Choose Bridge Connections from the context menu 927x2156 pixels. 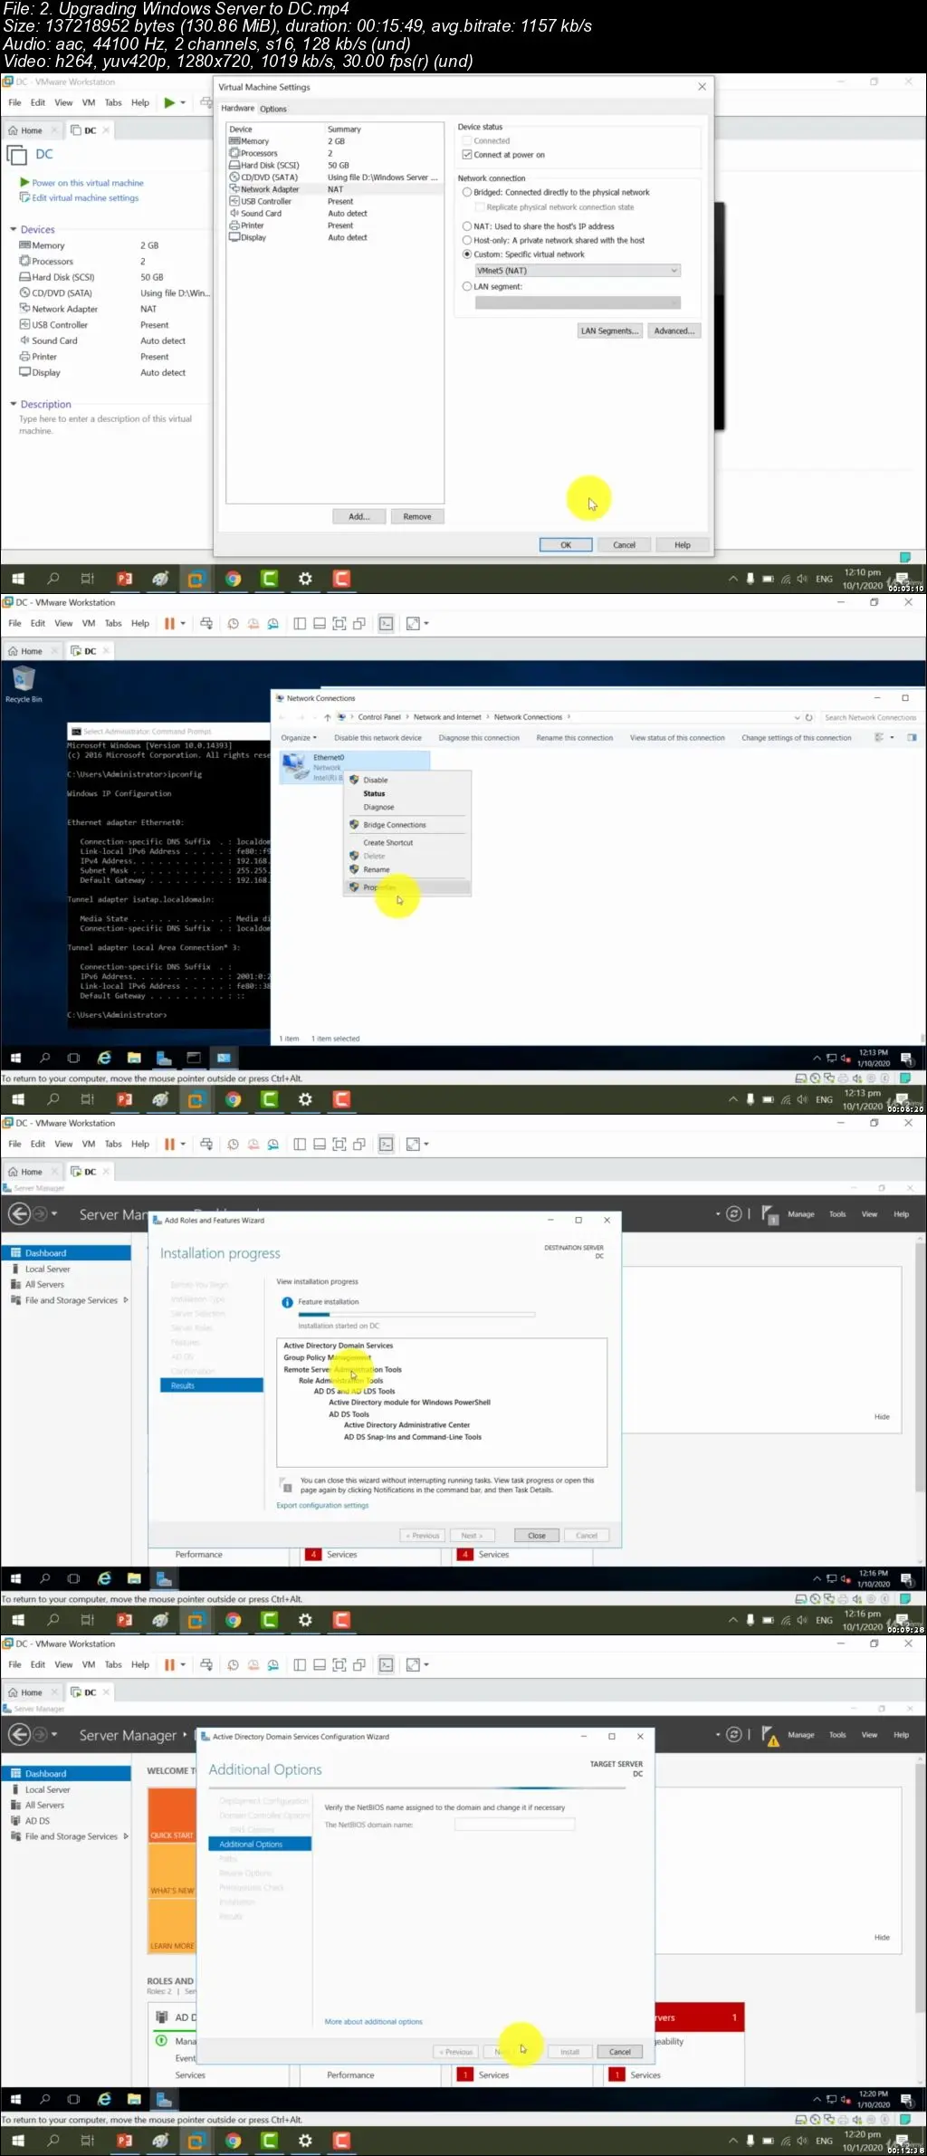[407, 825]
